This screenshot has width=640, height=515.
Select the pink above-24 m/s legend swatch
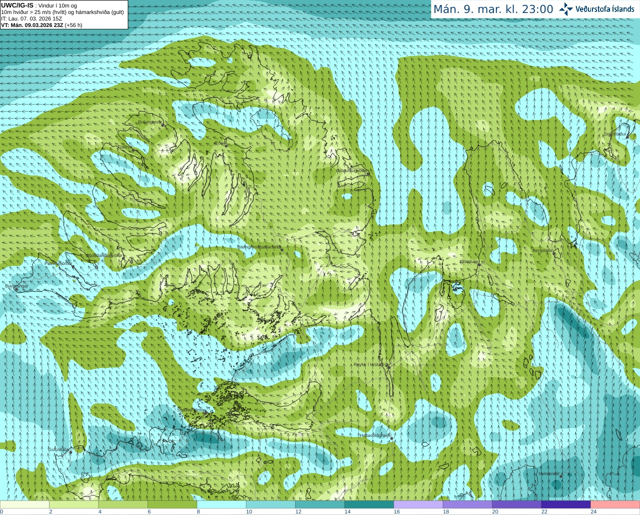pos(615,504)
